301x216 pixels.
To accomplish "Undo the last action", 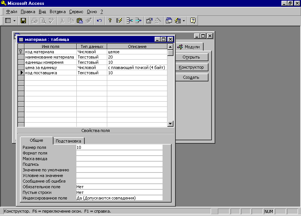I will pos(99,21).
